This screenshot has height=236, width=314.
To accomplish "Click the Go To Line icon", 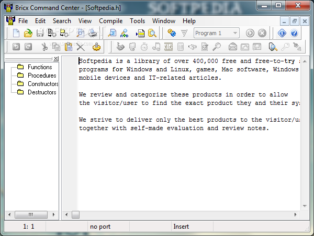I will tap(140, 33).
